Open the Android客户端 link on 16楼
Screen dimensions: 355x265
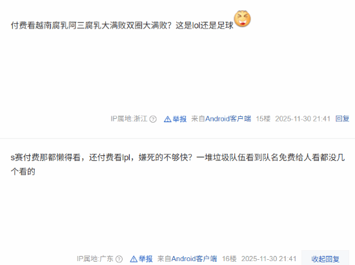pyautogui.click(x=194, y=259)
